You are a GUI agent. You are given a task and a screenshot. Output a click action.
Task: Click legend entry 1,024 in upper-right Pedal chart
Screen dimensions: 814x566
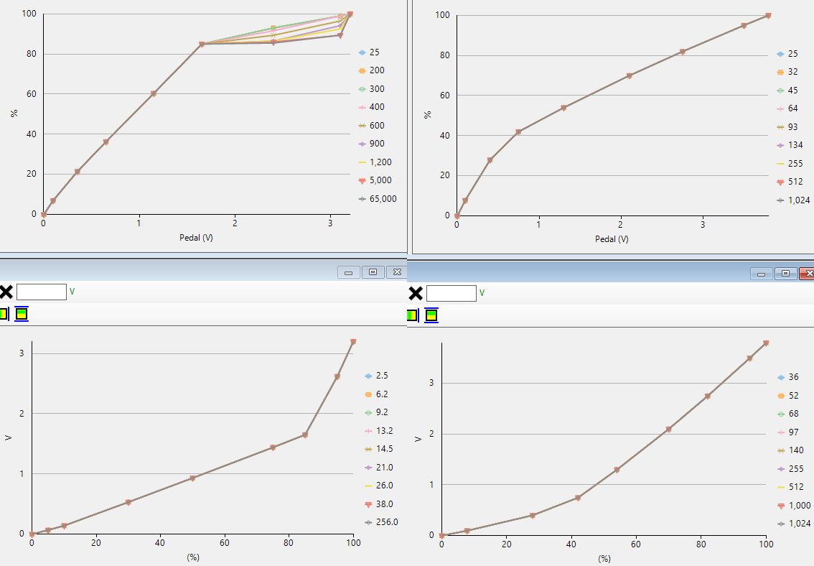coord(793,200)
